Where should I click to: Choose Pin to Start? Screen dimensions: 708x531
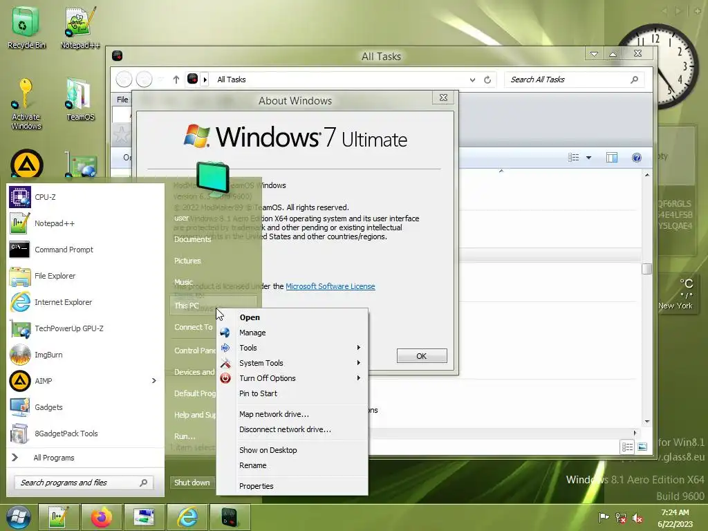pyautogui.click(x=292, y=393)
